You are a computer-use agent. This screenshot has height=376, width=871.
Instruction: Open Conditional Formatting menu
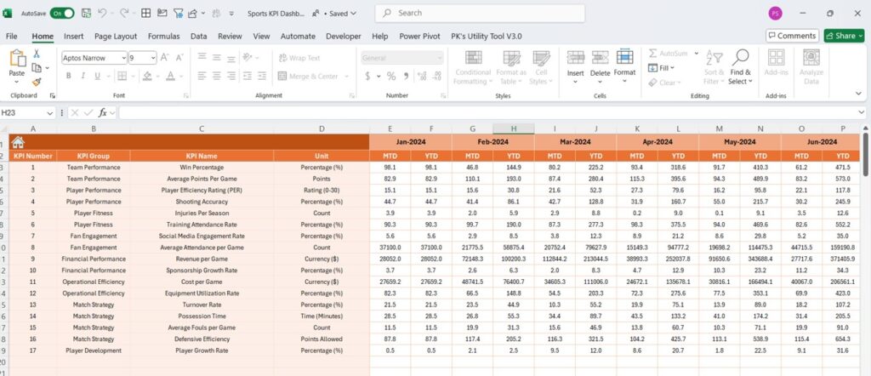pos(473,67)
